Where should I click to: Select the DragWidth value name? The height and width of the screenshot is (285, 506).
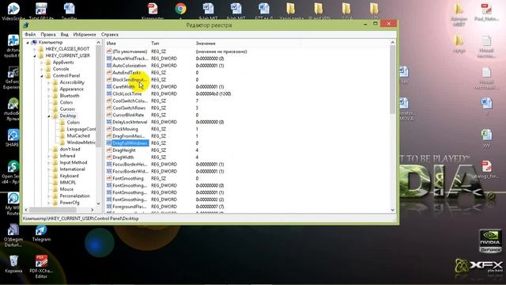tap(123, 158)
